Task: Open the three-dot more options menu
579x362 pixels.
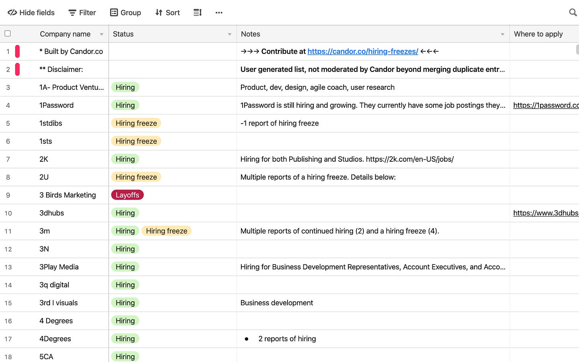Action: (219, 13)
